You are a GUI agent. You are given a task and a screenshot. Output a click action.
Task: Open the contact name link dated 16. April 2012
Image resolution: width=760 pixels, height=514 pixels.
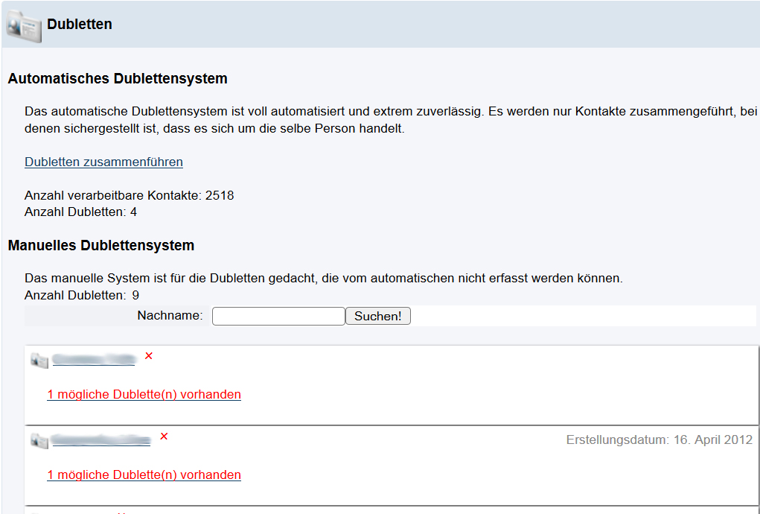101,441
